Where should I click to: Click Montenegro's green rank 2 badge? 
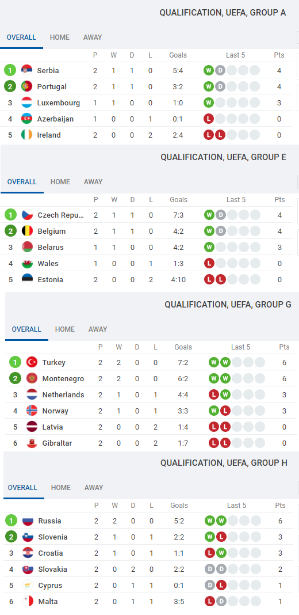16,378
